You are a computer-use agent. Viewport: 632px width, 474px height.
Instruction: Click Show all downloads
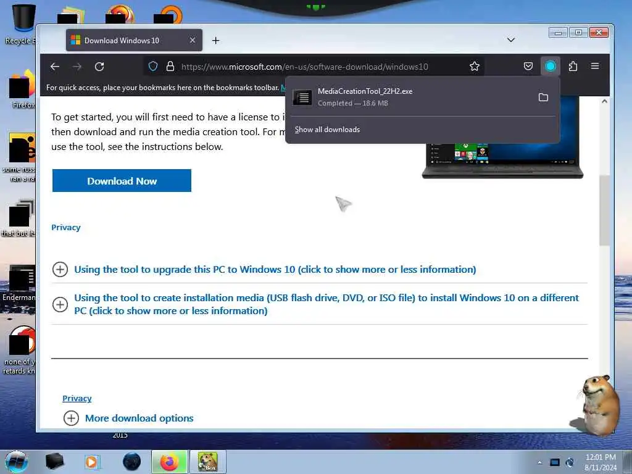click(x=327, y=130)
